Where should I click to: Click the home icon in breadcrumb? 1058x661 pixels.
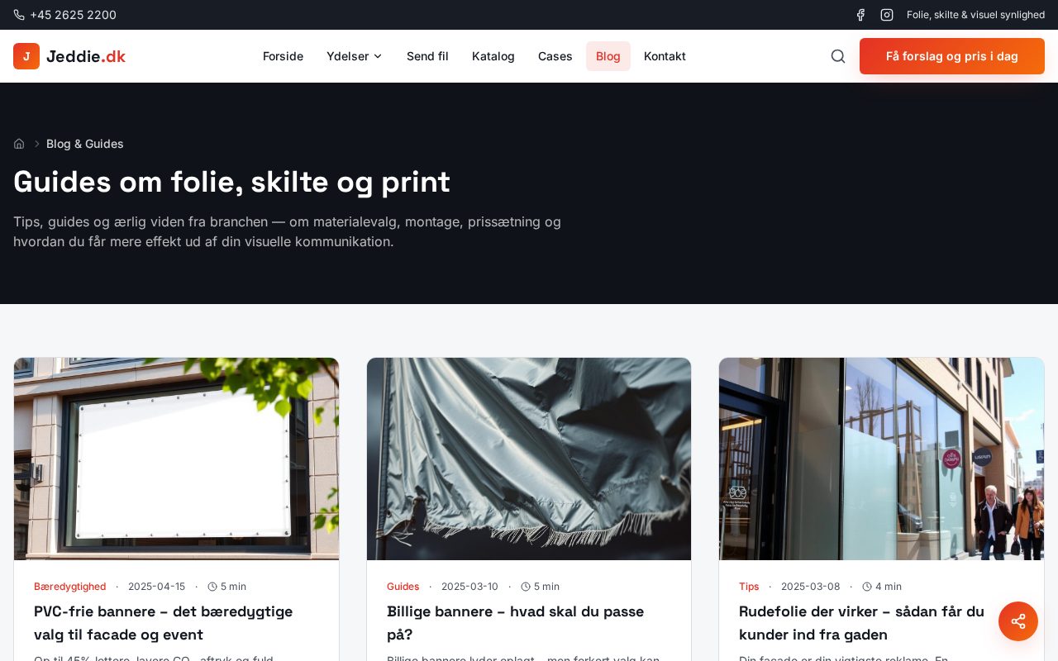19,144
